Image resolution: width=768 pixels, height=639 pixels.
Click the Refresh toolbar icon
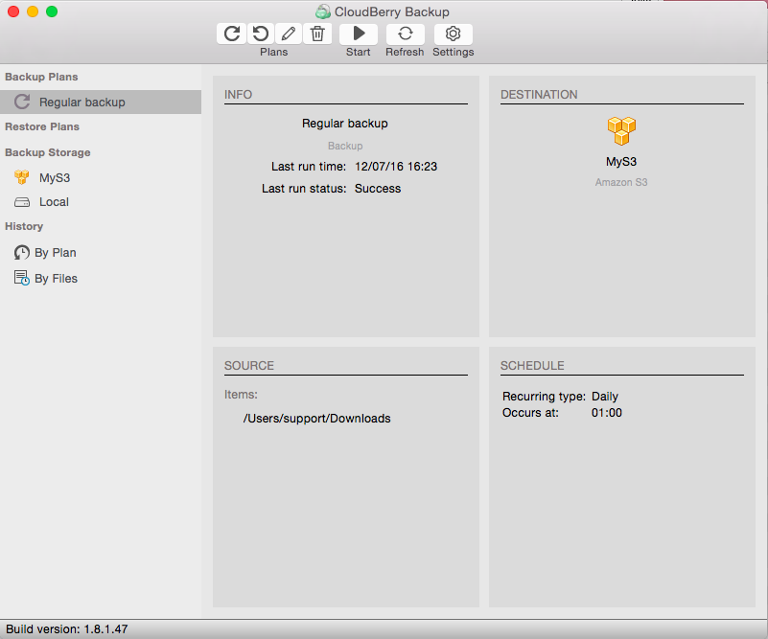coord(405,34)
